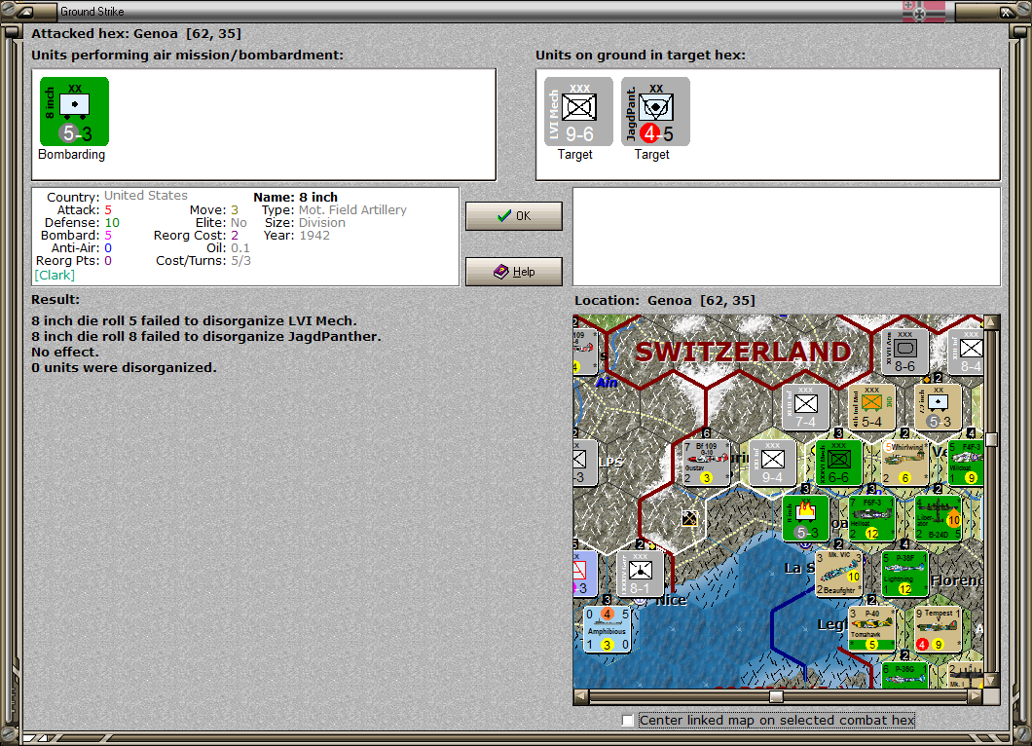Select the Amphibious naval unit counter
The height and width of the screenshot is (746, 1032).
coord(608,629)
